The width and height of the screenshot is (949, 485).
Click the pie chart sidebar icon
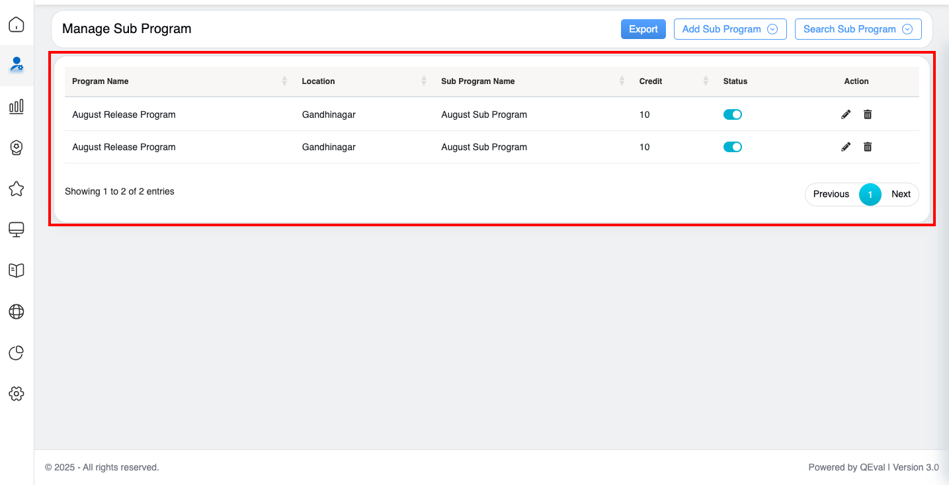[x=17, y=353]
